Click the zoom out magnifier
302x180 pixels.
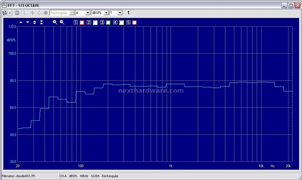(x=62, y=22)
